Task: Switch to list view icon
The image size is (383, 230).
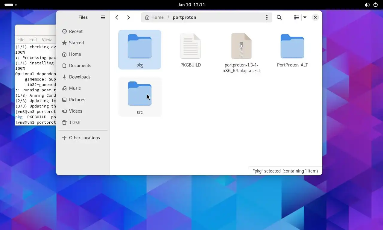Action: pyautogui.click(x=296, y=17)
